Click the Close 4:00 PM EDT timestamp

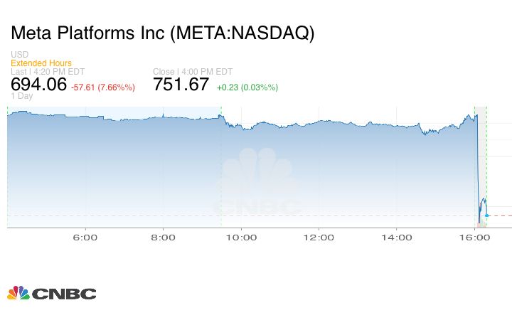[193, 72]
